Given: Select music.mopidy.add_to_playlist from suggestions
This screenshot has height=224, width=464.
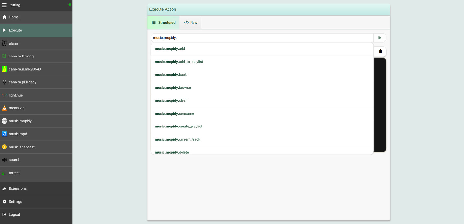Looking at the screenshot, I should coord(179,61).
